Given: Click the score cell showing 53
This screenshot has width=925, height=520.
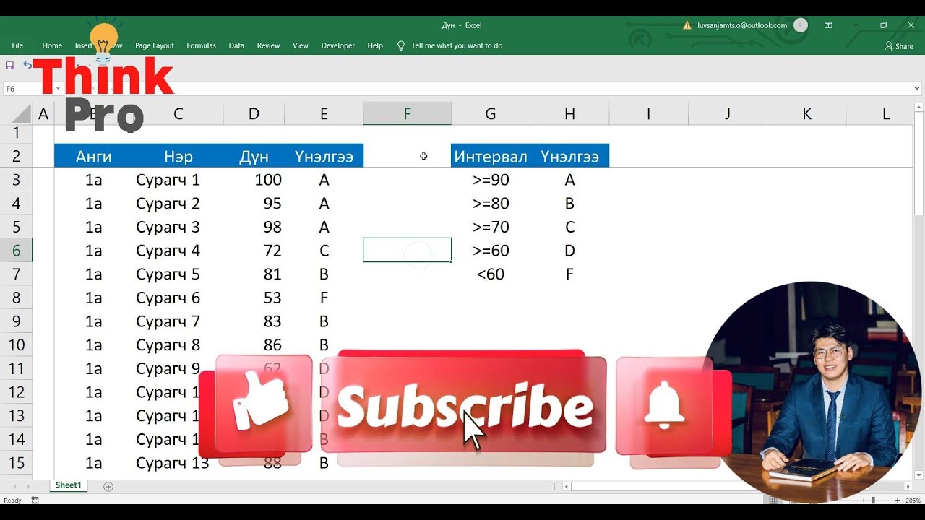Looking at the screenshot, I should 254,298.
